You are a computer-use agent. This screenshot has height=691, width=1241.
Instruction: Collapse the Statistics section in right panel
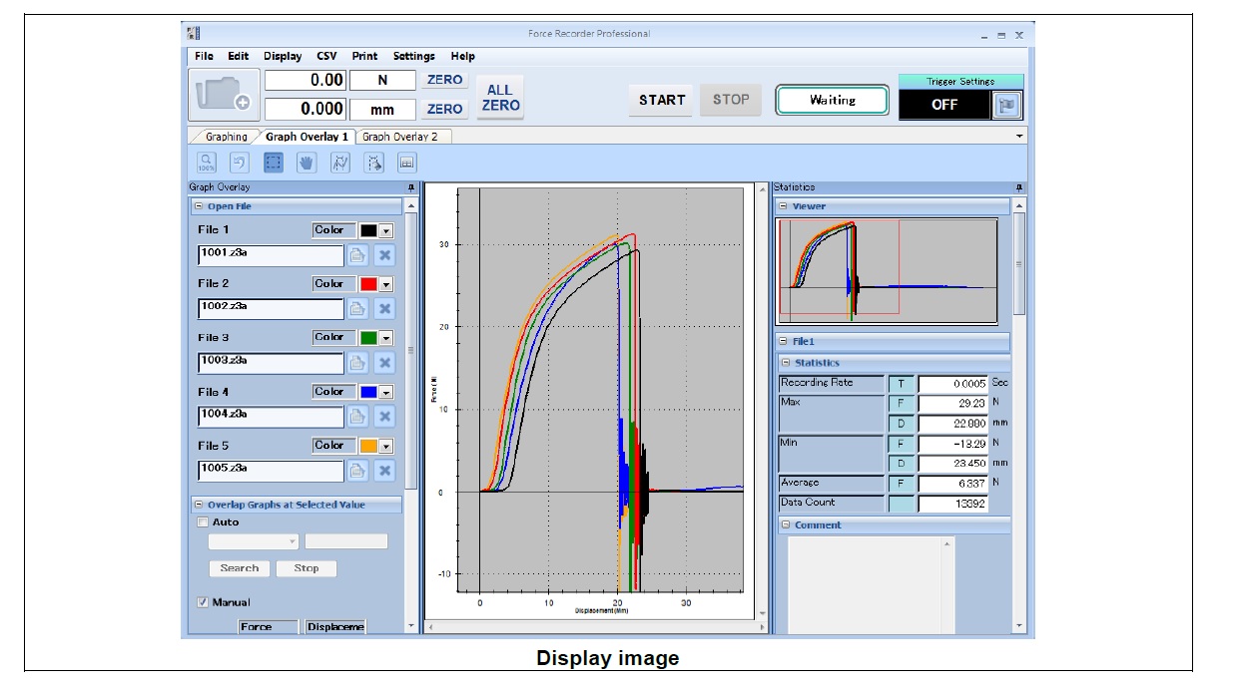[786, 363]
